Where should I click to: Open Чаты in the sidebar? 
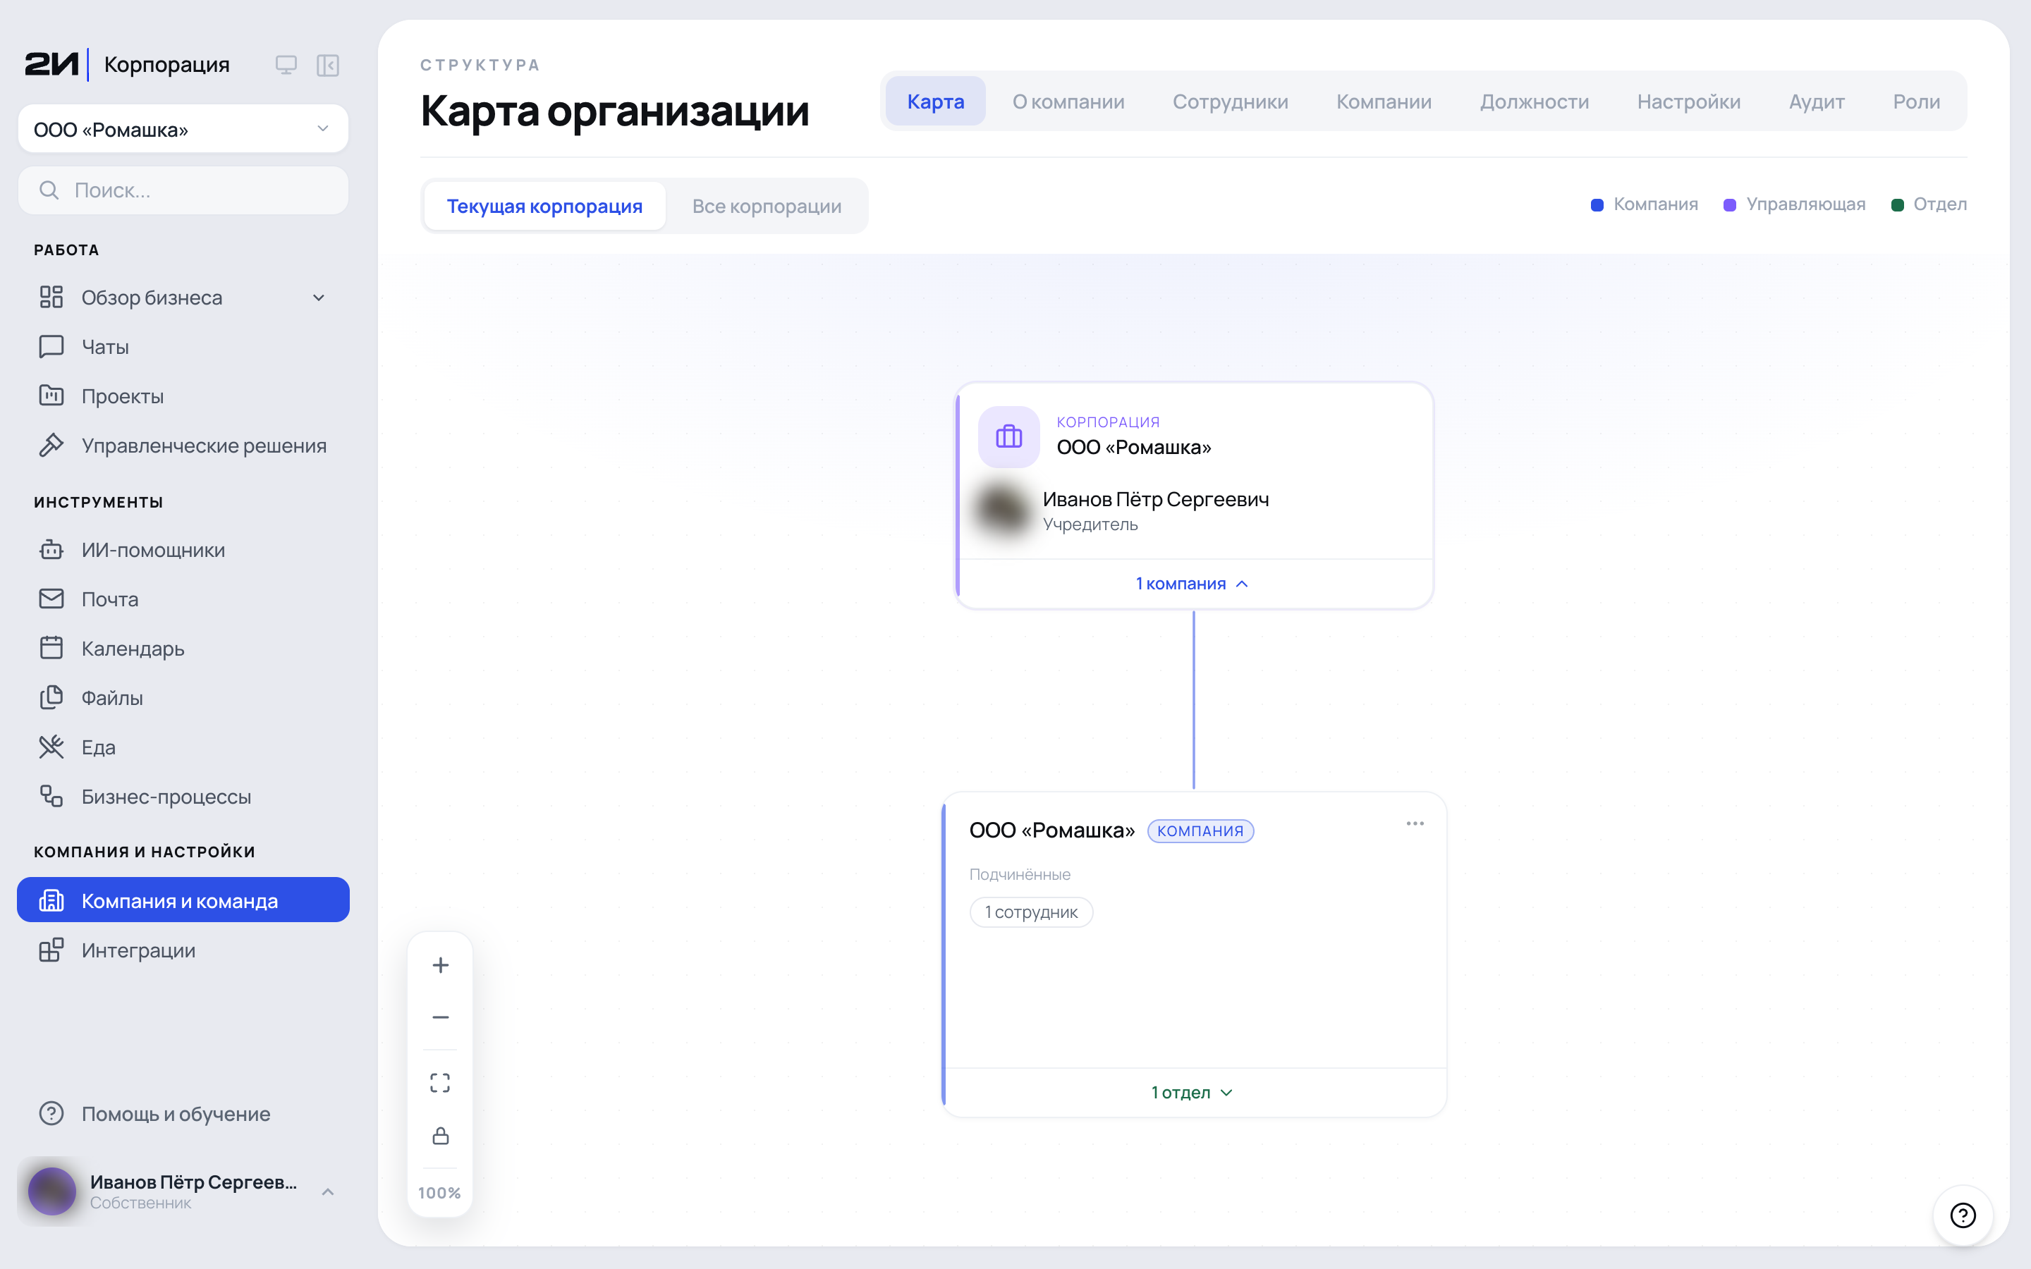(183, 347)
